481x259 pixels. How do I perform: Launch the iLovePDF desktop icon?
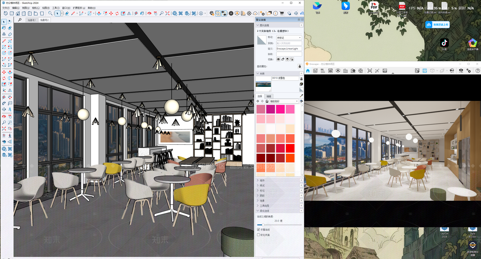tap(374, 8)
